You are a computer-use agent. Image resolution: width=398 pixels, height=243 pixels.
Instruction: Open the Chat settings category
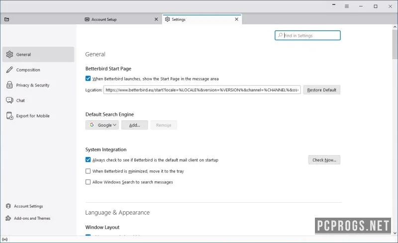(x=38, y=100)
